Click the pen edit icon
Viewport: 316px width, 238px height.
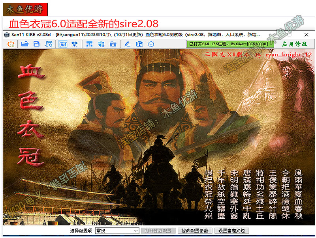[127, 44]
